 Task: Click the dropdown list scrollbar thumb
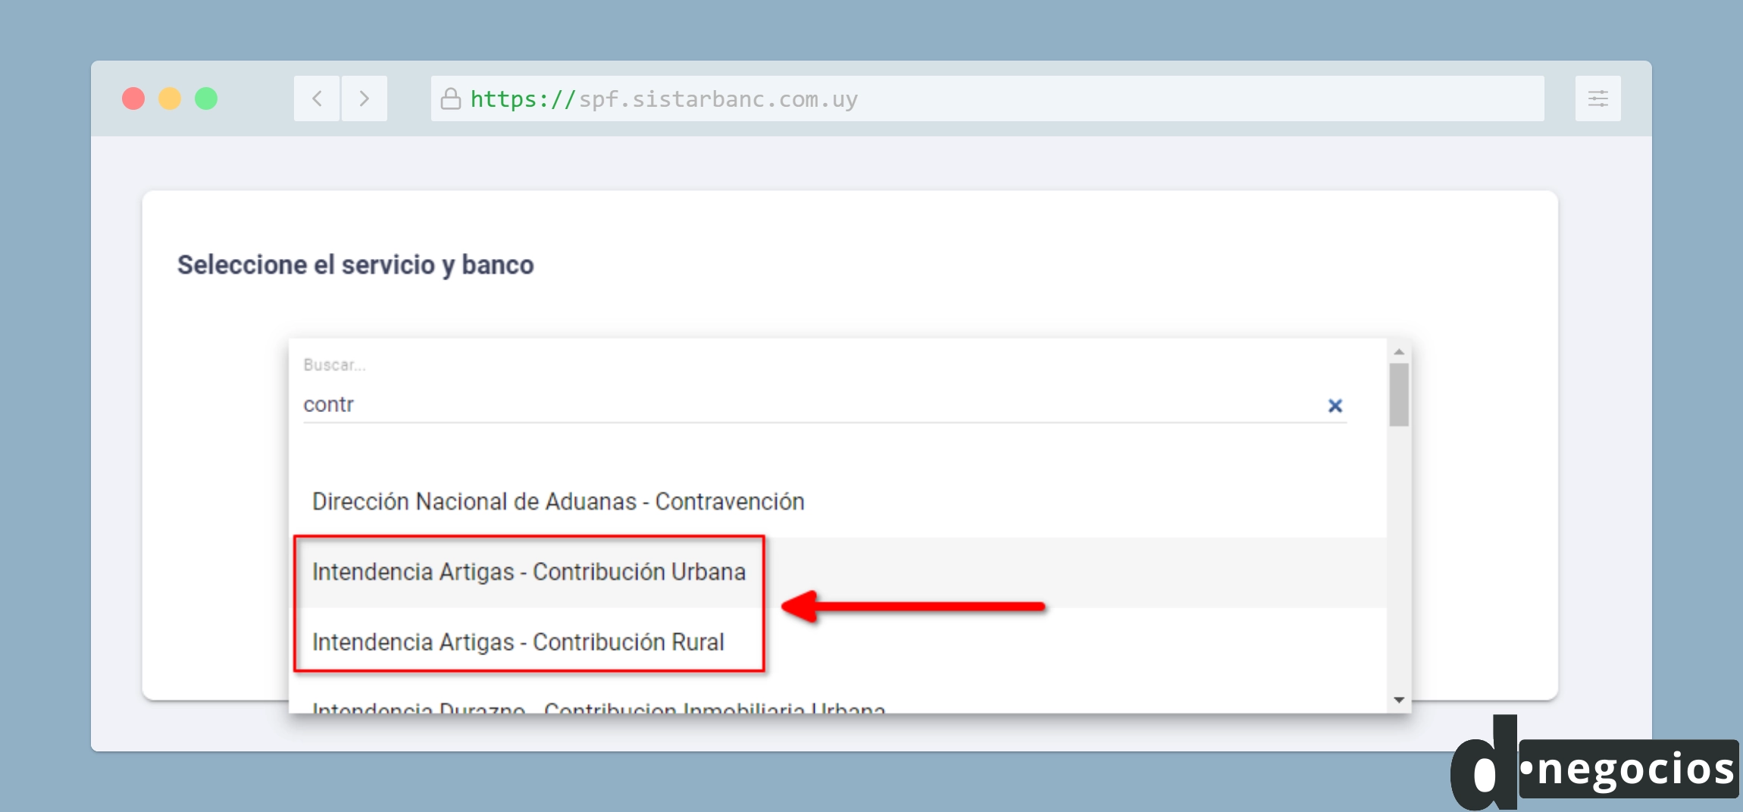point(1399,395)
